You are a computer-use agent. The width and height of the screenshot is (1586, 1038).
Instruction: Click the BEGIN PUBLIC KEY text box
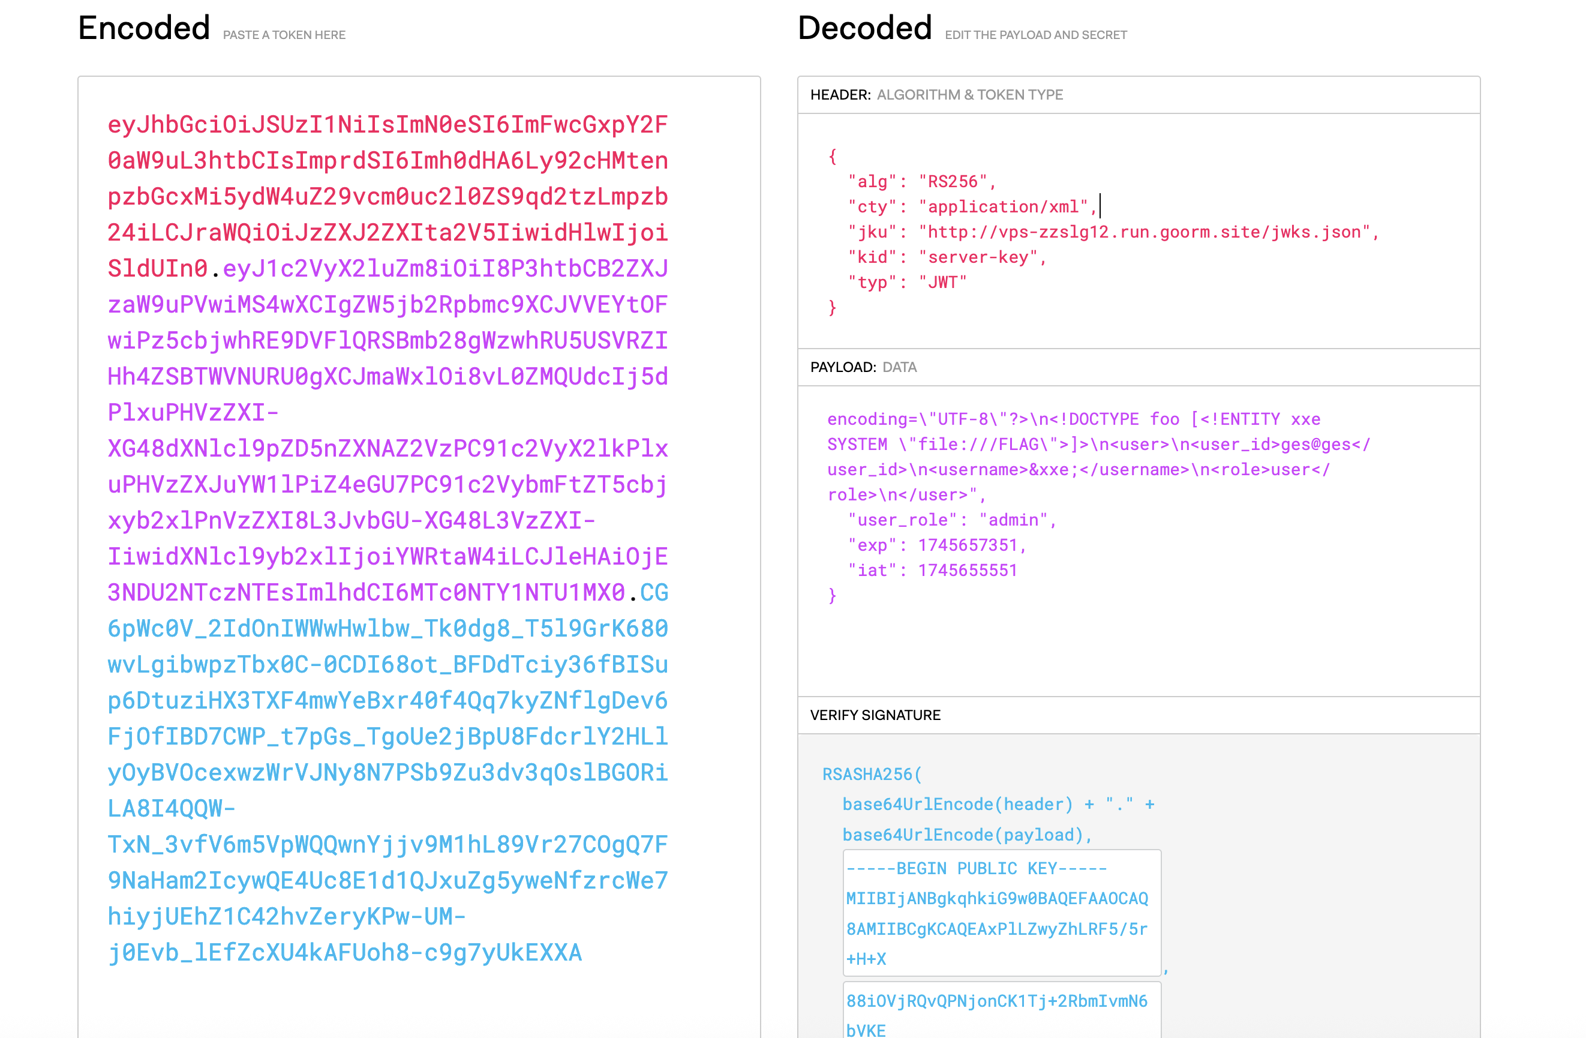pyautogui.click(x=1001, y=912)
